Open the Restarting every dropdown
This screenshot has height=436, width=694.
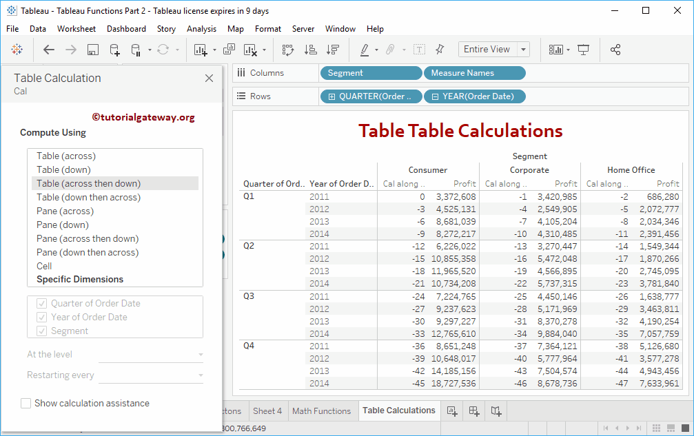(152, 375)
